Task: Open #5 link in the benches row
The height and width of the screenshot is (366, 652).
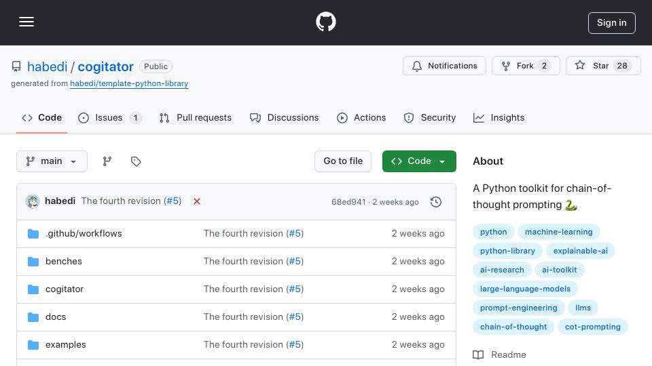Action: [x=295, y=262]
